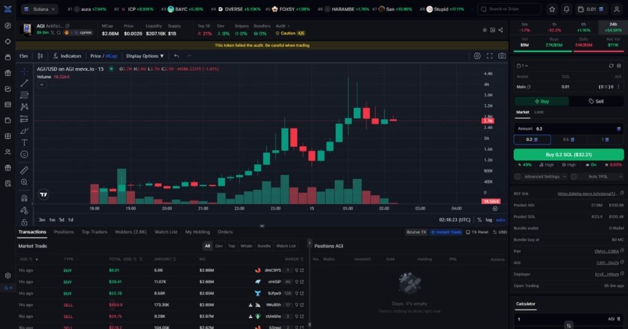Switch to Top Traders tab

(x=94, y=232)
